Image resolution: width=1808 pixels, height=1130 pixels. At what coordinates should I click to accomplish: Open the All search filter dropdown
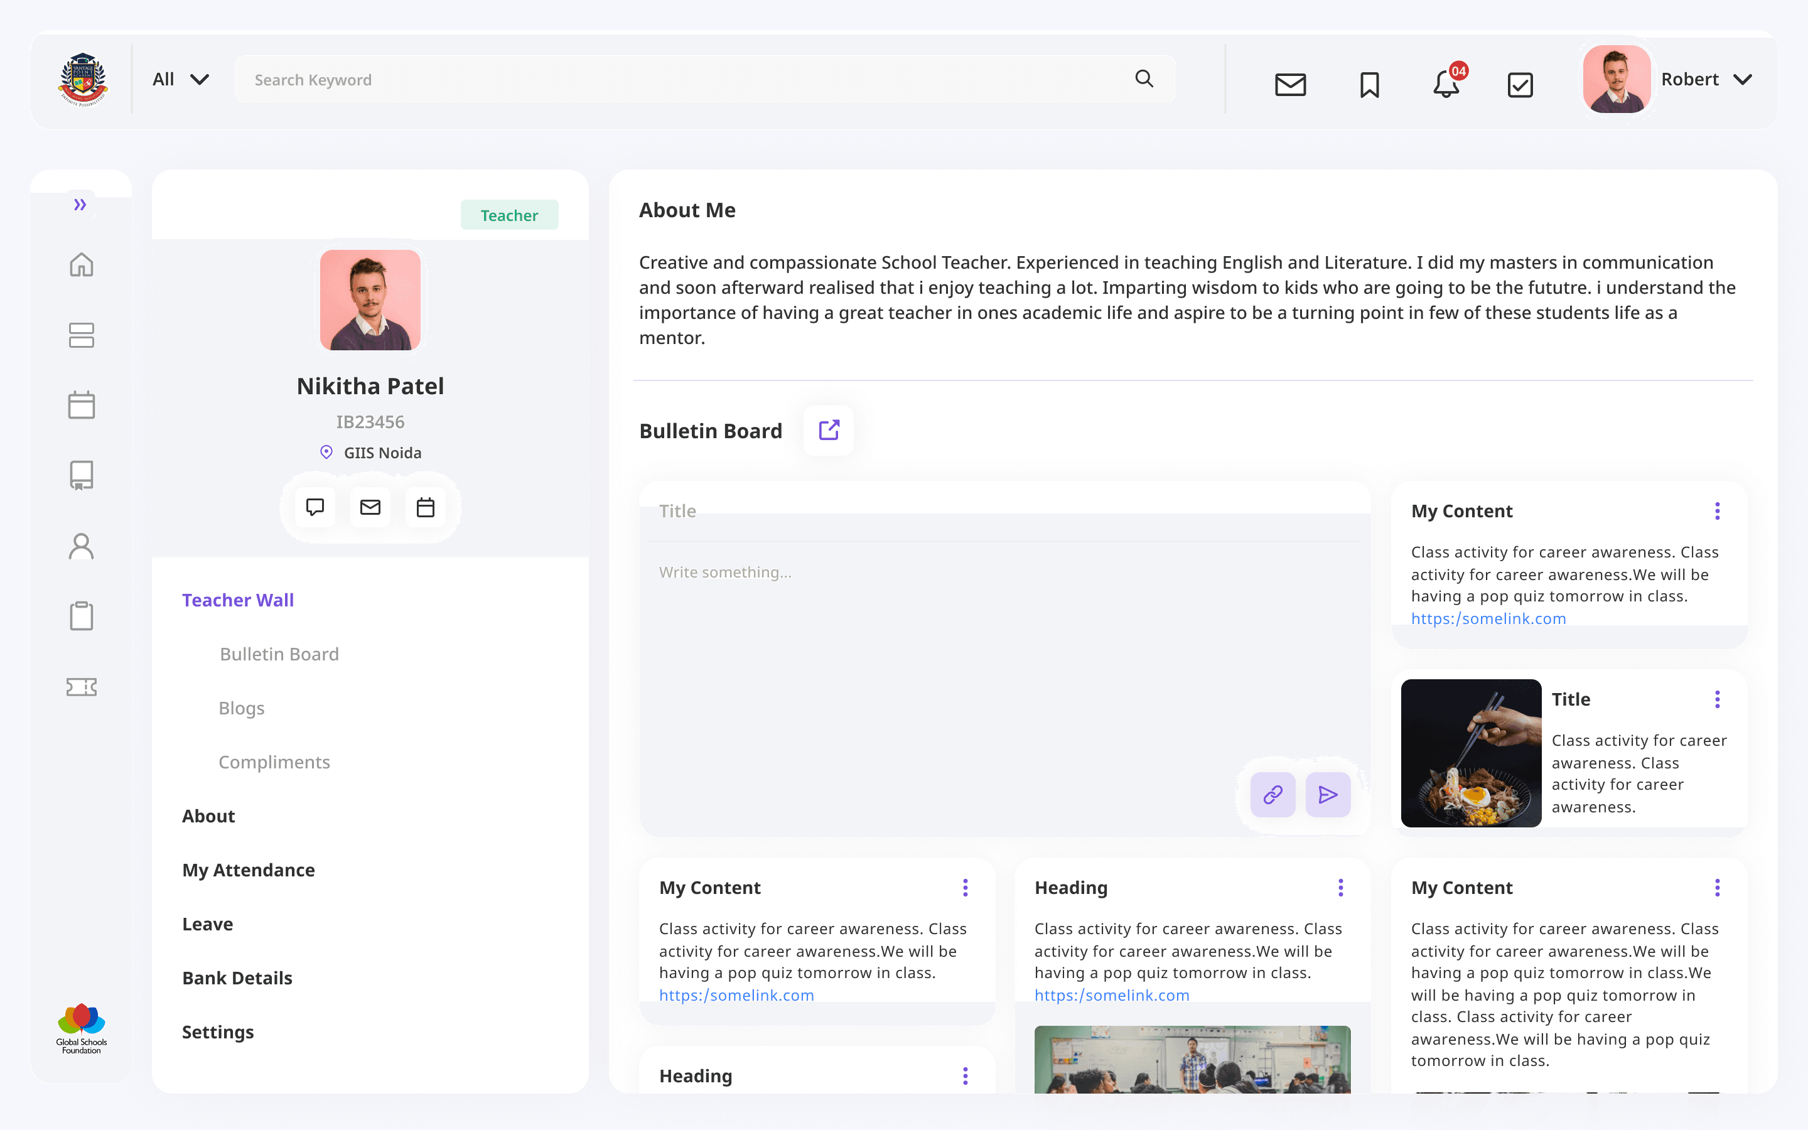click(x=180, y=79)
